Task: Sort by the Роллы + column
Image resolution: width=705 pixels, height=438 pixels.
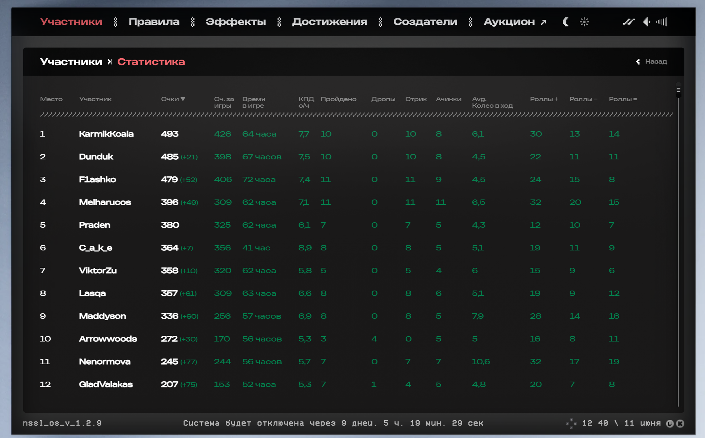Action: click(544, 99)
